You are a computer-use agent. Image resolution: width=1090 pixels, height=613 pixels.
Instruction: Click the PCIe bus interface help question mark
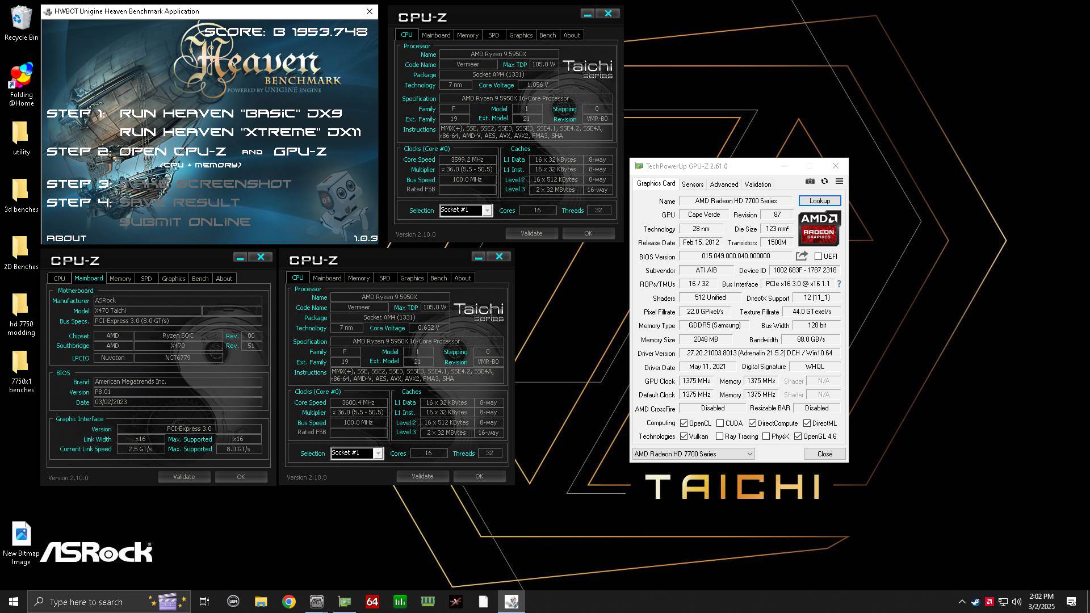(x=839, y=284)
